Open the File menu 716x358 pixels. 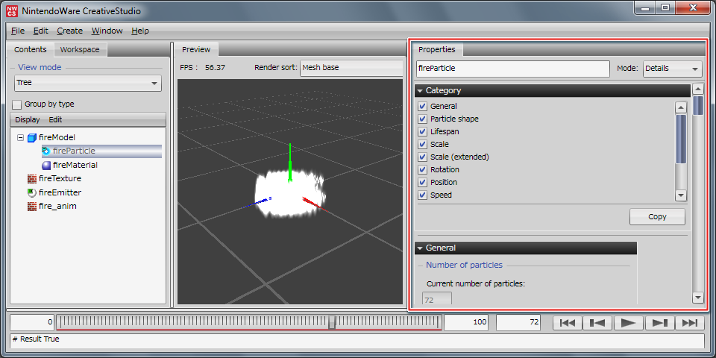18,31
